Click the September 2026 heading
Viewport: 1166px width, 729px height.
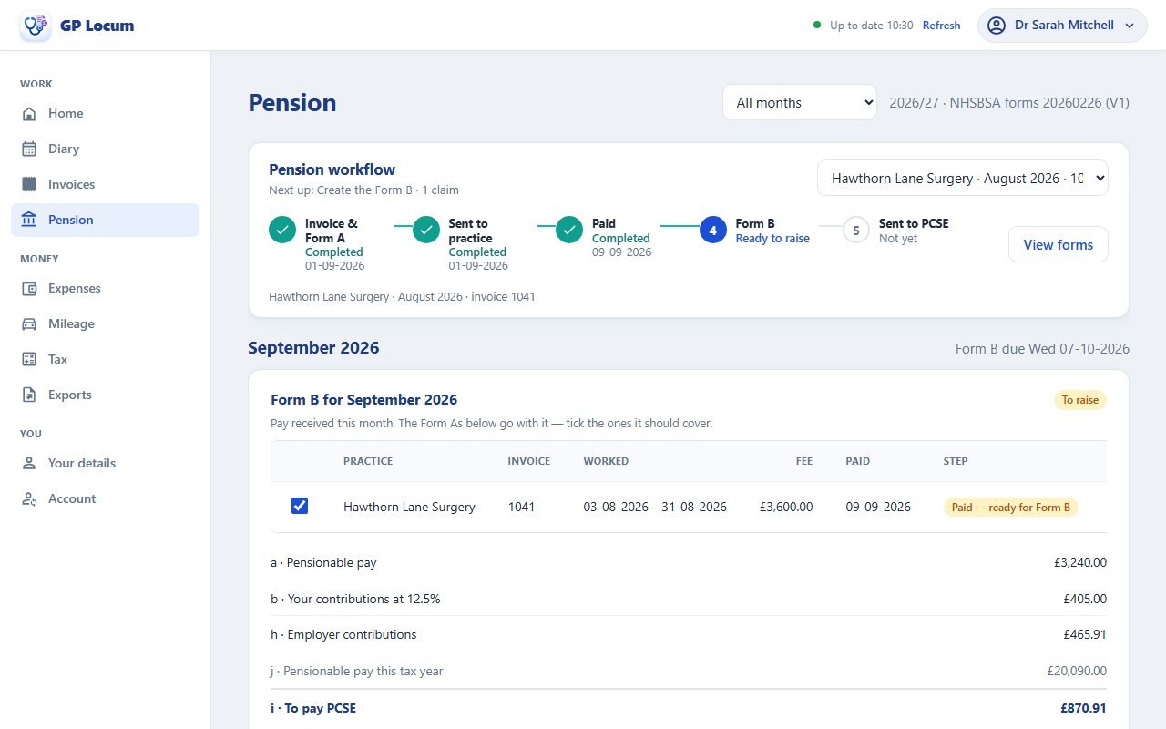pyautogui.click(x=313, y=348)
